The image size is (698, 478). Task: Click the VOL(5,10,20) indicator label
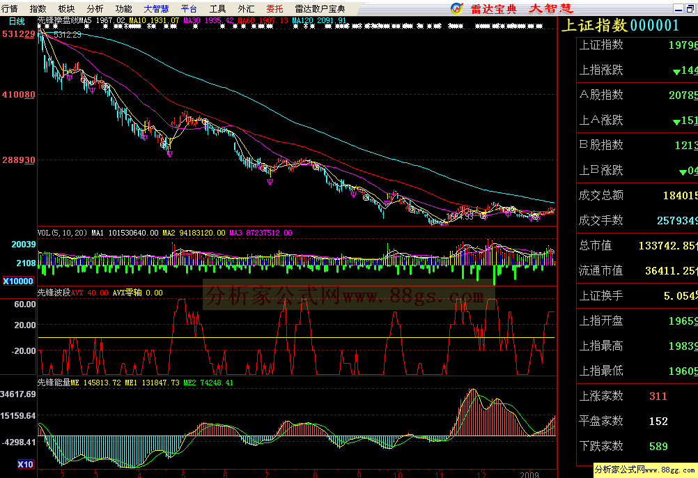pos(62,233)
